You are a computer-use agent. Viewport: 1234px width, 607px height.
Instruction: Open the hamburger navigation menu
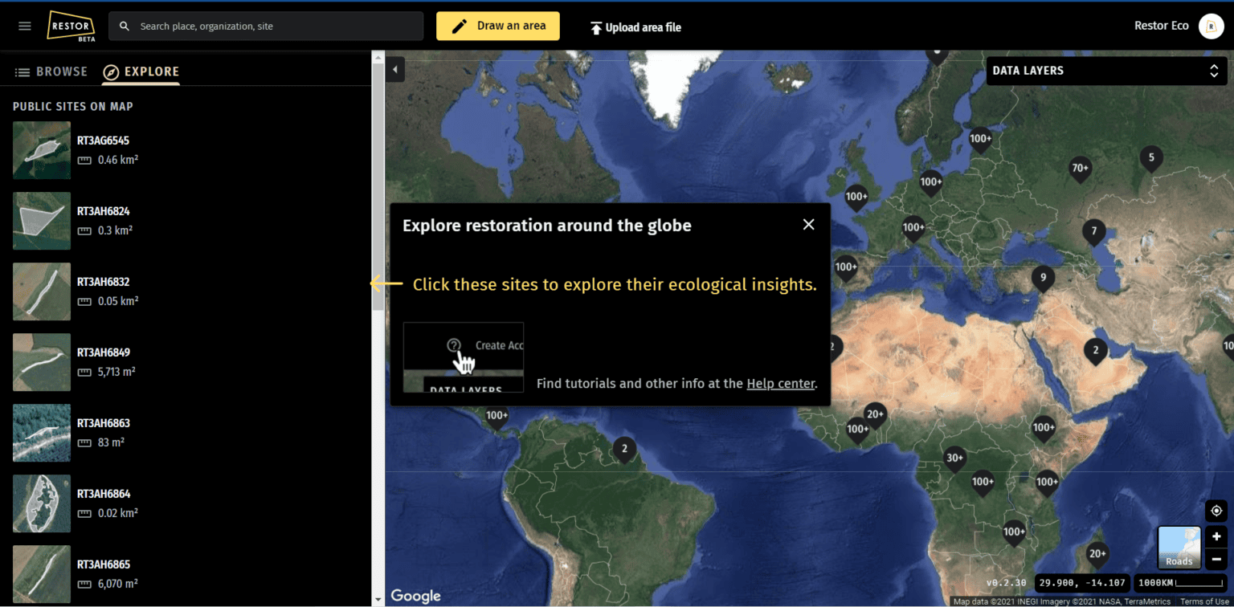coord(24,26)
